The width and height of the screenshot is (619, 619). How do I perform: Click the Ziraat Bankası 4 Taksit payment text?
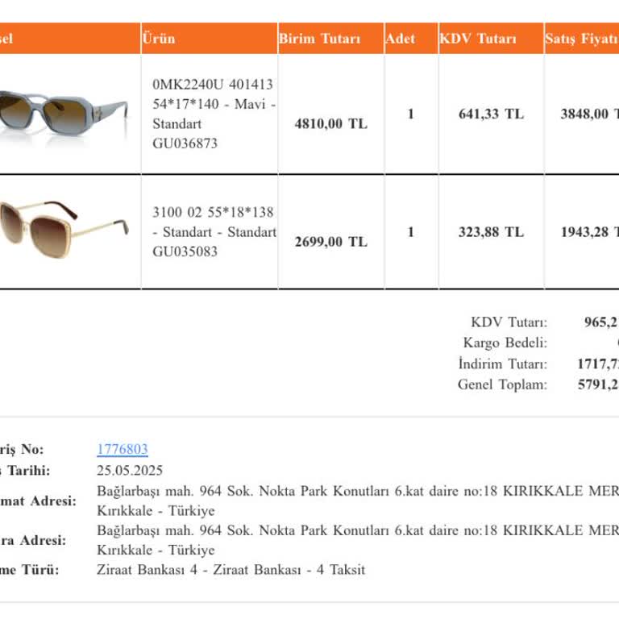pos(231,570)
